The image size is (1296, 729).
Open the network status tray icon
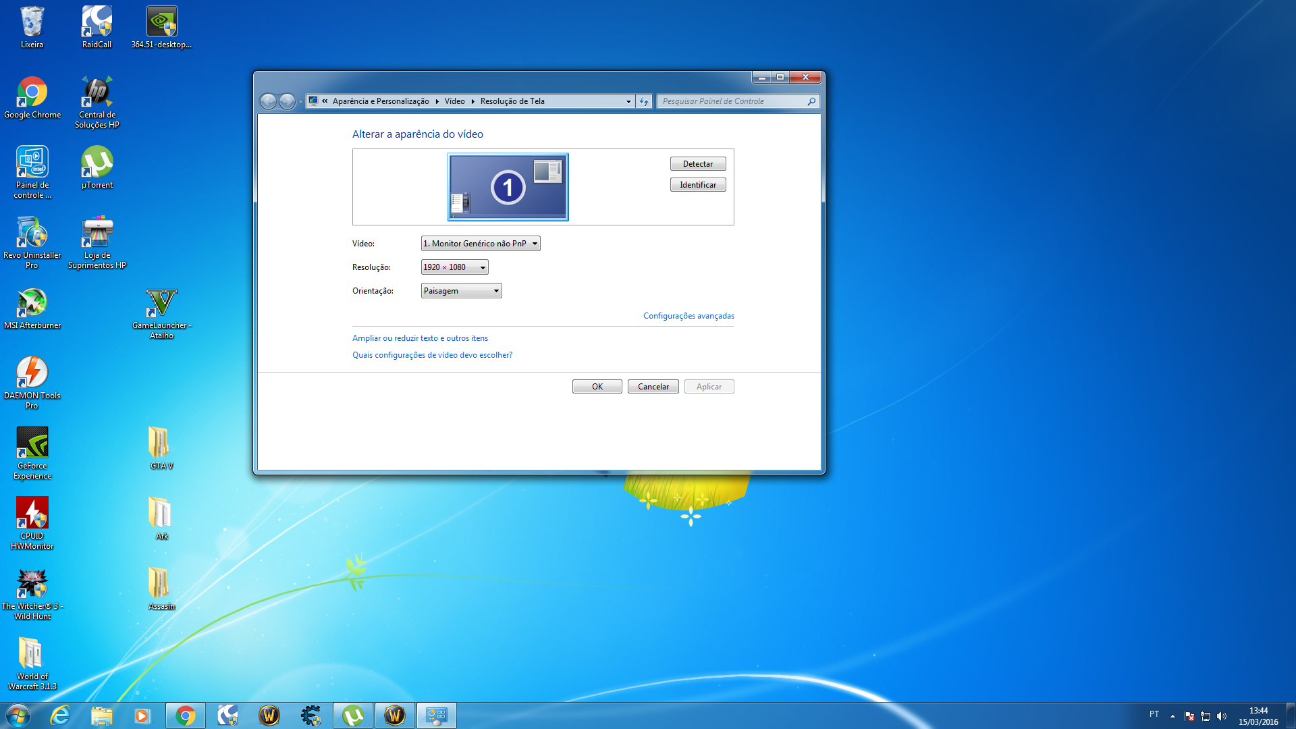[x=1206, y=716]
